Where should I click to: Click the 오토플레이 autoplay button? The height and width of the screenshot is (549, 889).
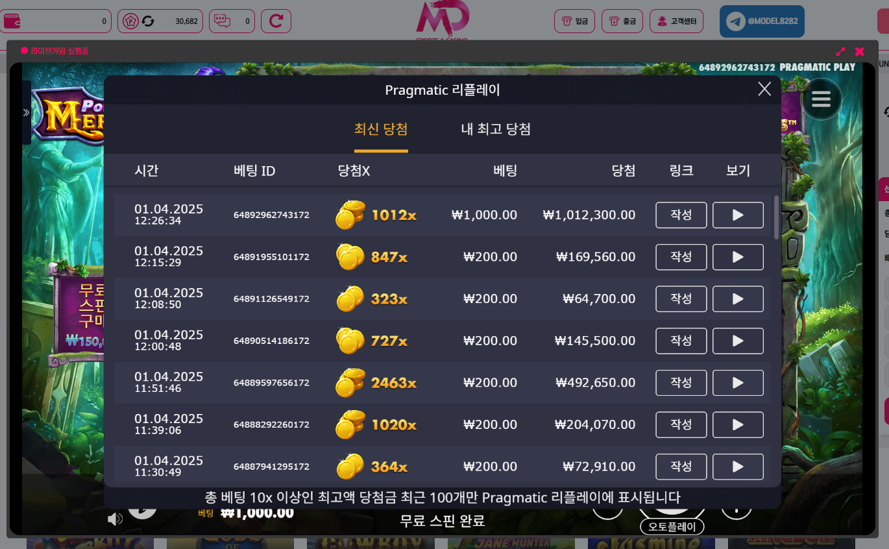click(x=672, y=526)
